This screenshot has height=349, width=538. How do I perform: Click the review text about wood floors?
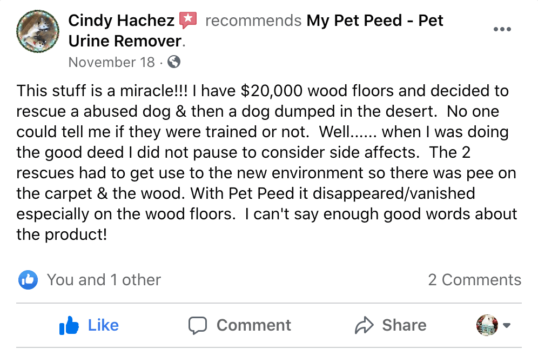coord(266,163)
